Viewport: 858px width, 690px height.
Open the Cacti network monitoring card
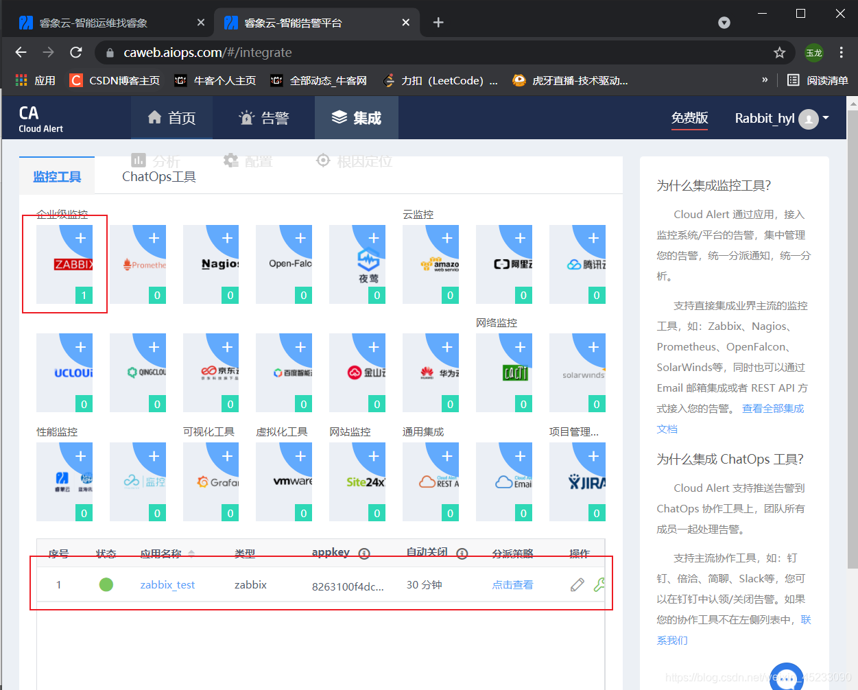pos(504,373)
